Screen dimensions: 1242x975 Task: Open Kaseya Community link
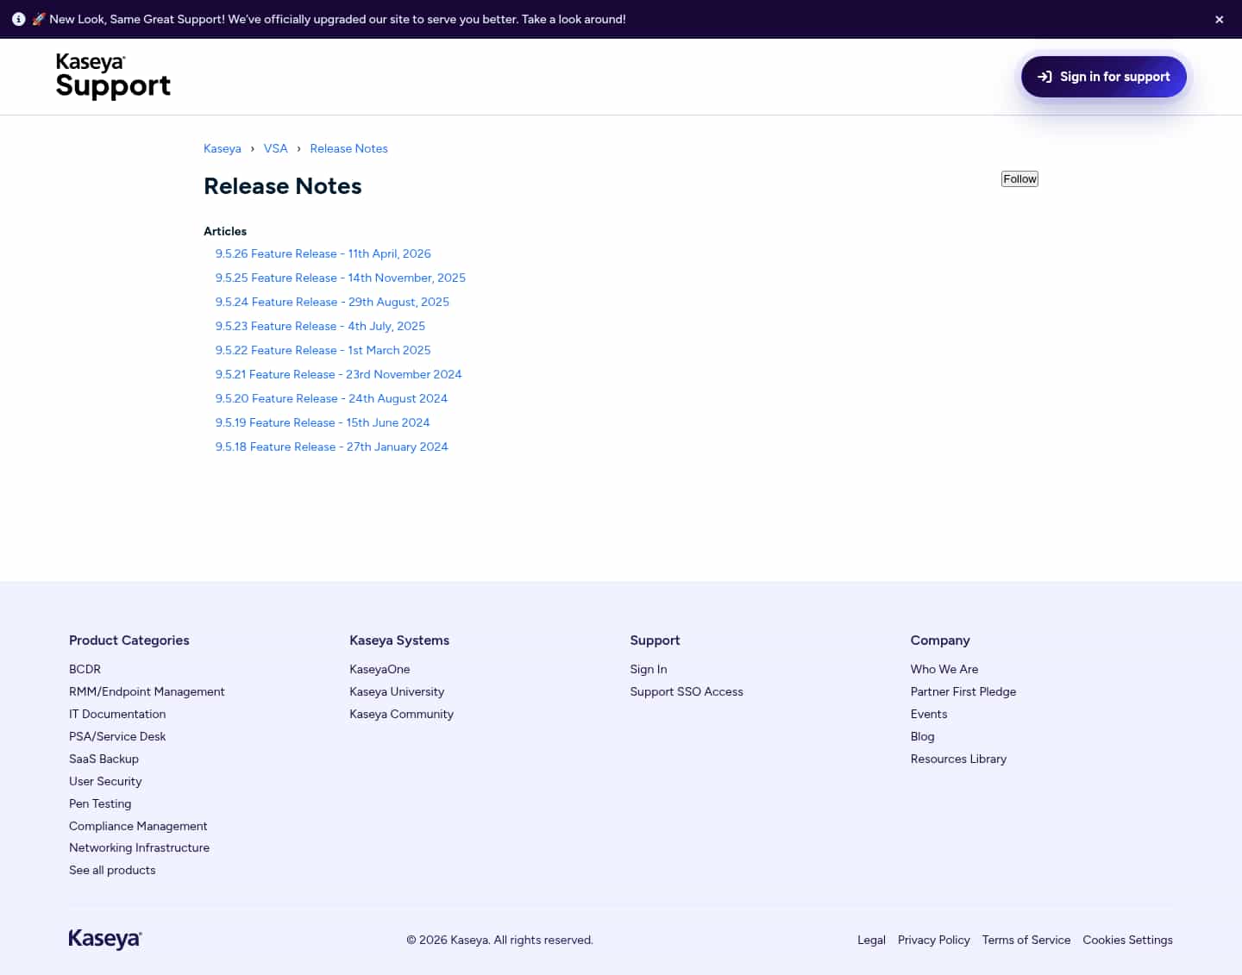pyautogui.click(x=401, y=714)
